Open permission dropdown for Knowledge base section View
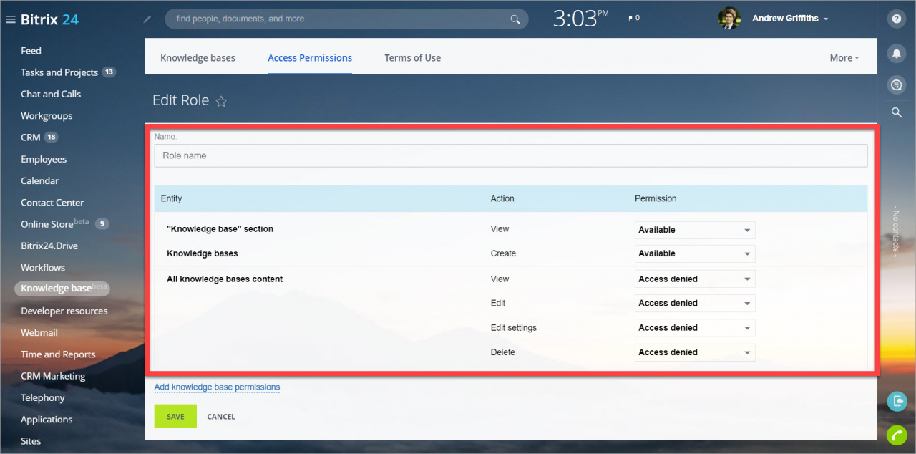This screenshot has width=916, height=454. click(x=695, y=230)
